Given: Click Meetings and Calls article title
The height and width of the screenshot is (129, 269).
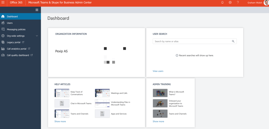Looking at the screenshot, I should (119, 93).
